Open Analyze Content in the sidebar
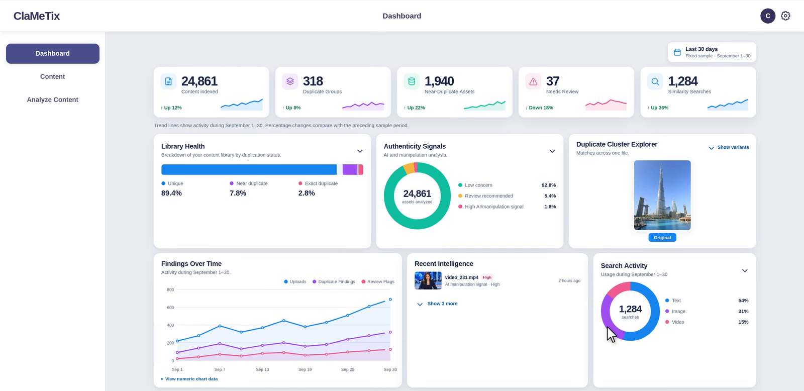The height and width of the screenshot is (391, 804). pyautogui.click(x=53, y=100)
